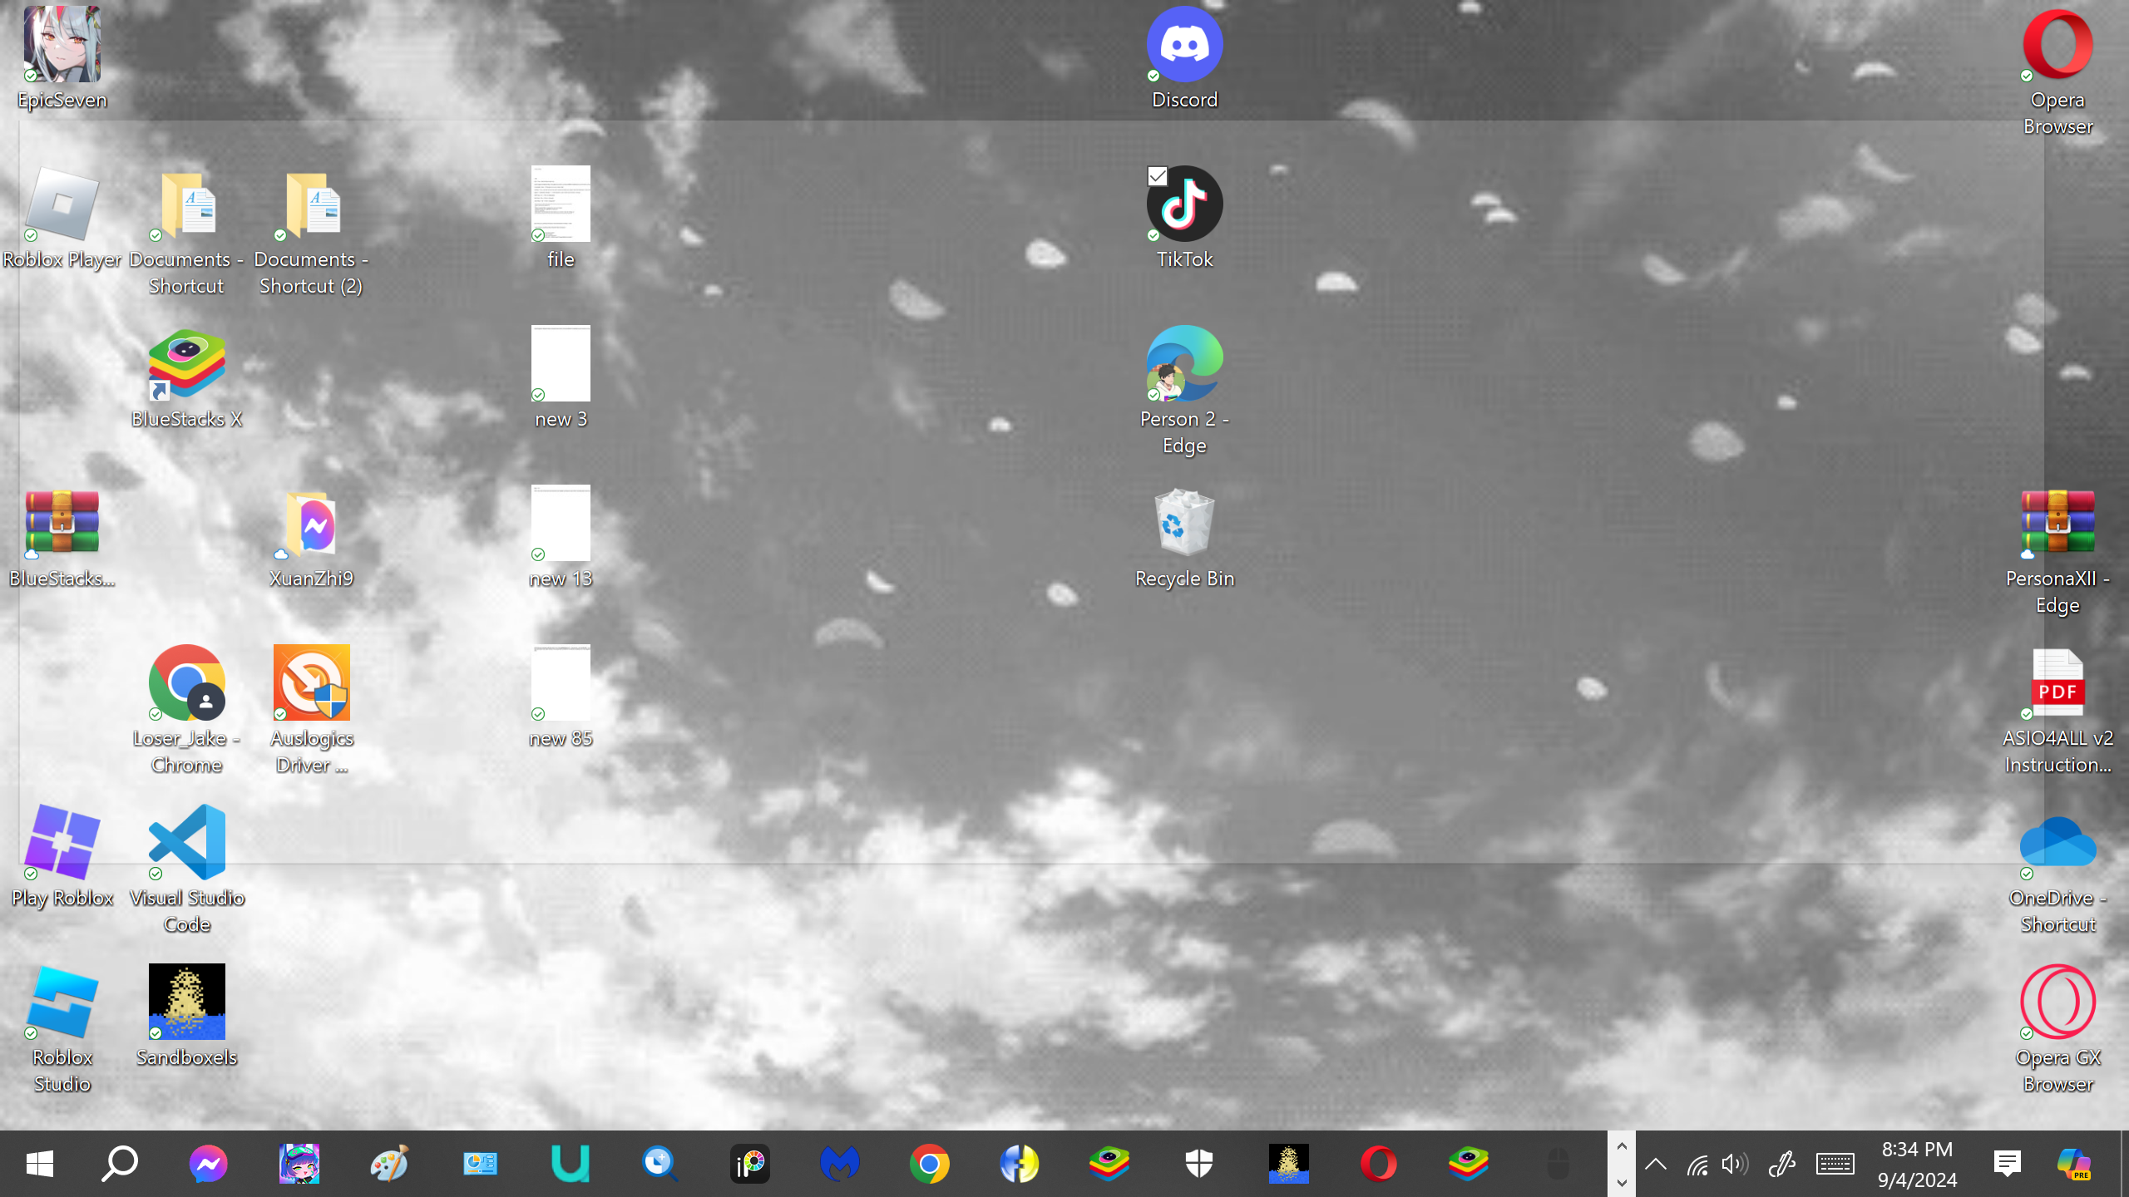
Task: Click Malwarebytes icon in the taskbar
Action: pyautogui.click(x=840, y=1164)
